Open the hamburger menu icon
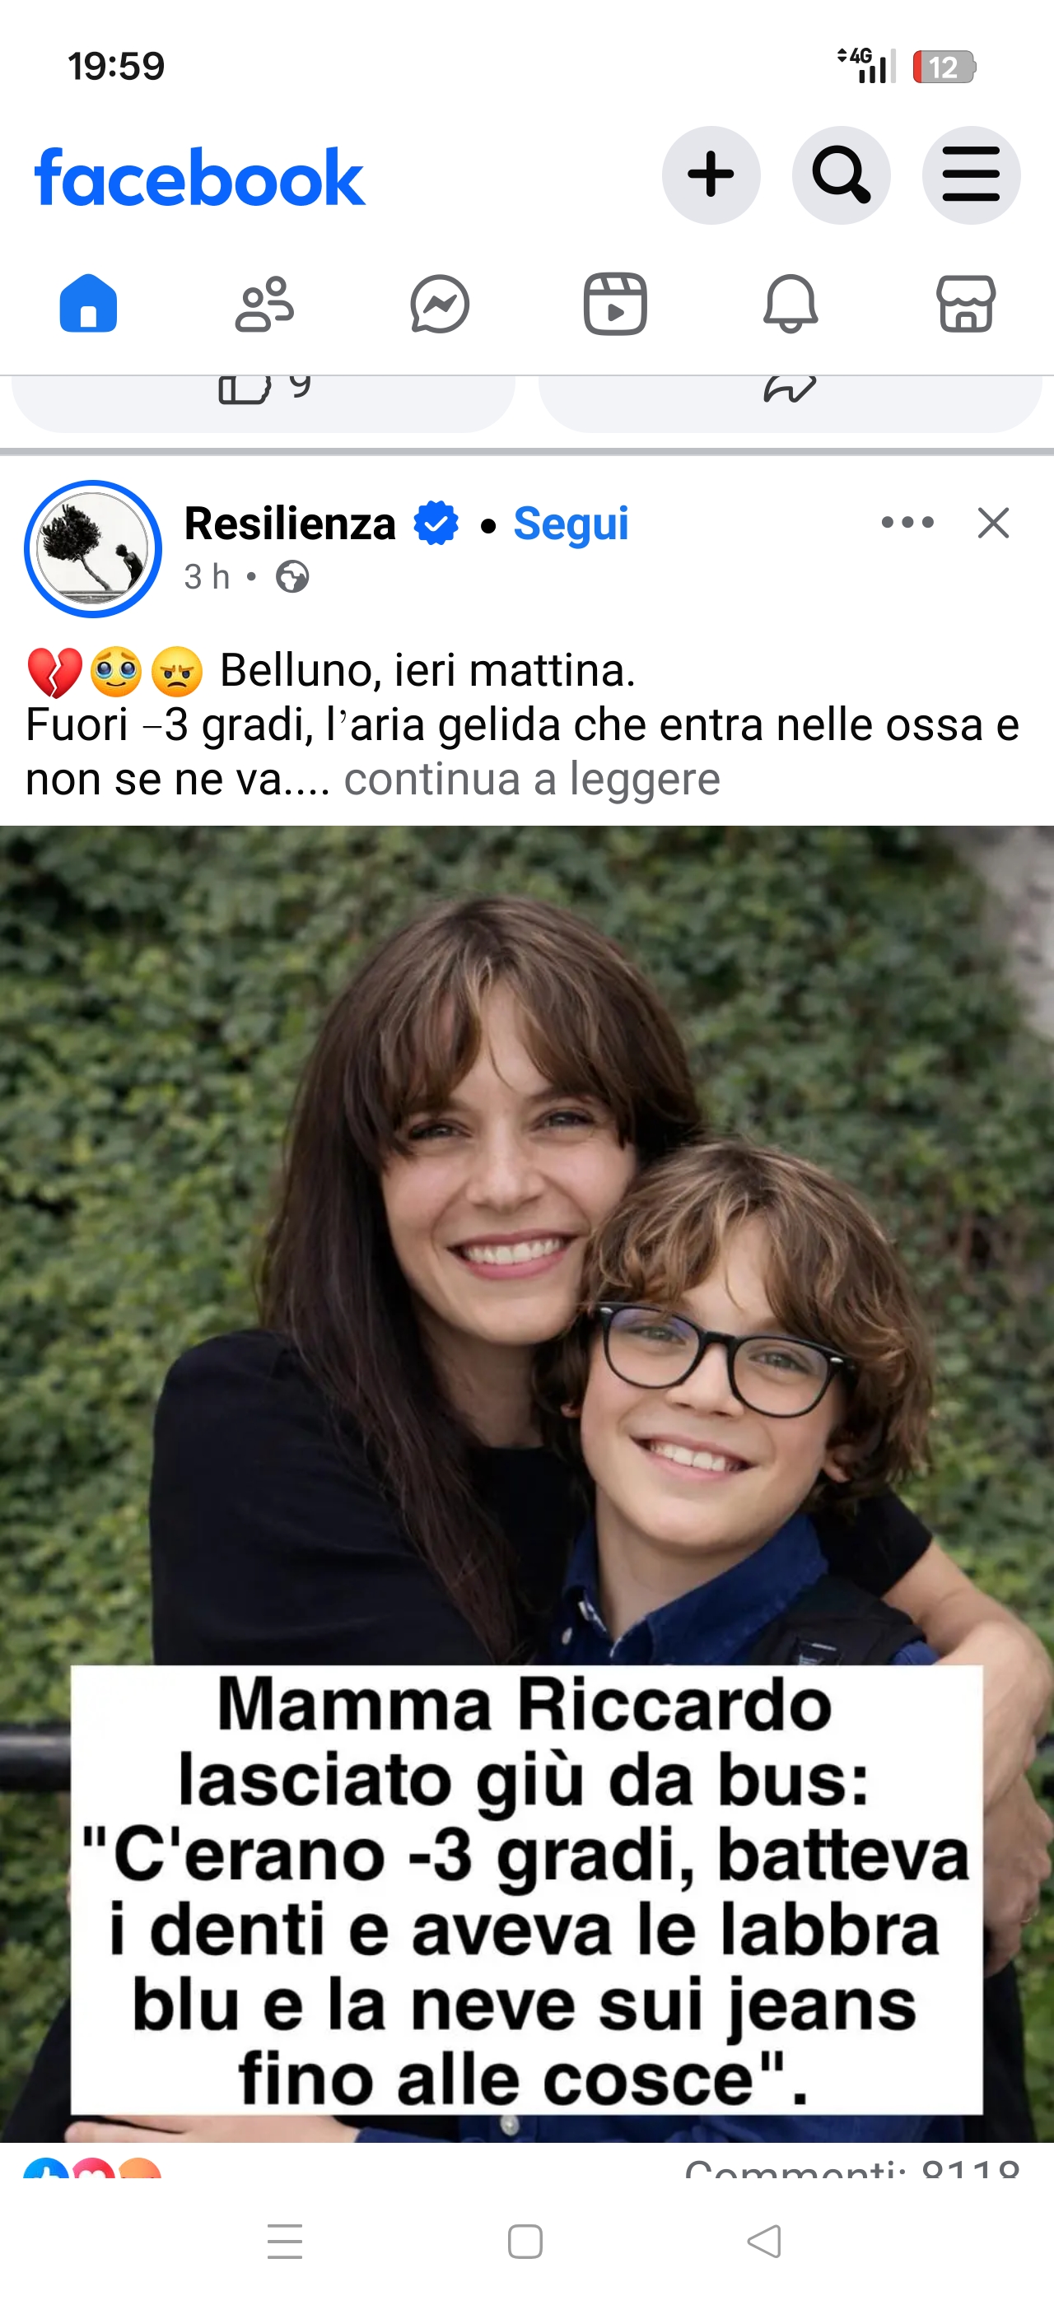The width and height of the screenshot is (1054, 2305). (971, 175)
